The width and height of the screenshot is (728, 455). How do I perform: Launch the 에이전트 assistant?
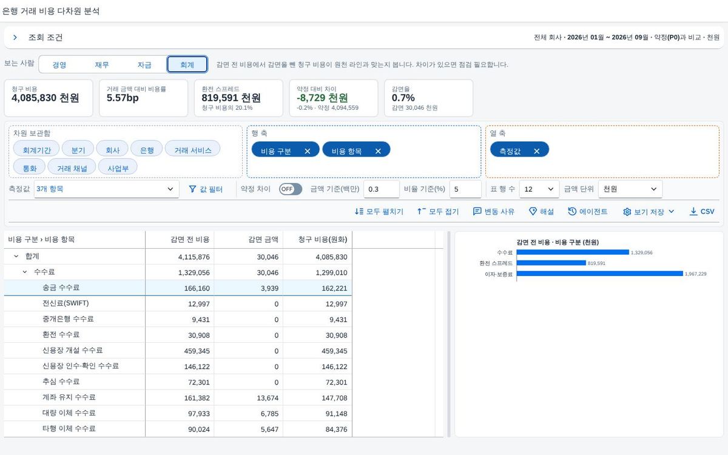(x=588, y=212)
